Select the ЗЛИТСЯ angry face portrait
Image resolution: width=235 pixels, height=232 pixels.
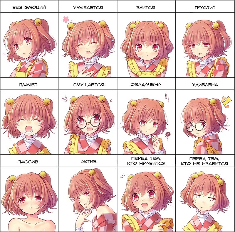click(x=146, y=45)
